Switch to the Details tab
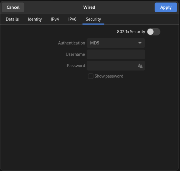This screenshot has height=171, width=180. click(x=12, y=19)
